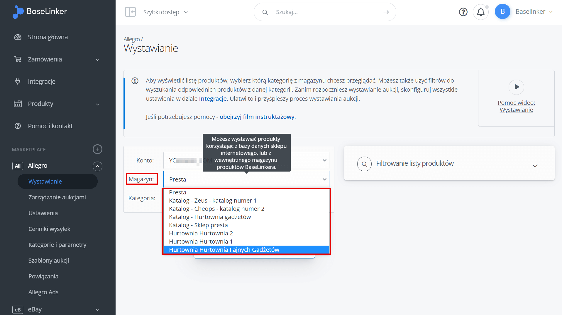Viewport: 562px width, 315px height.
Task: Click the search magnifier icon
Action: [x=265, y=12]
